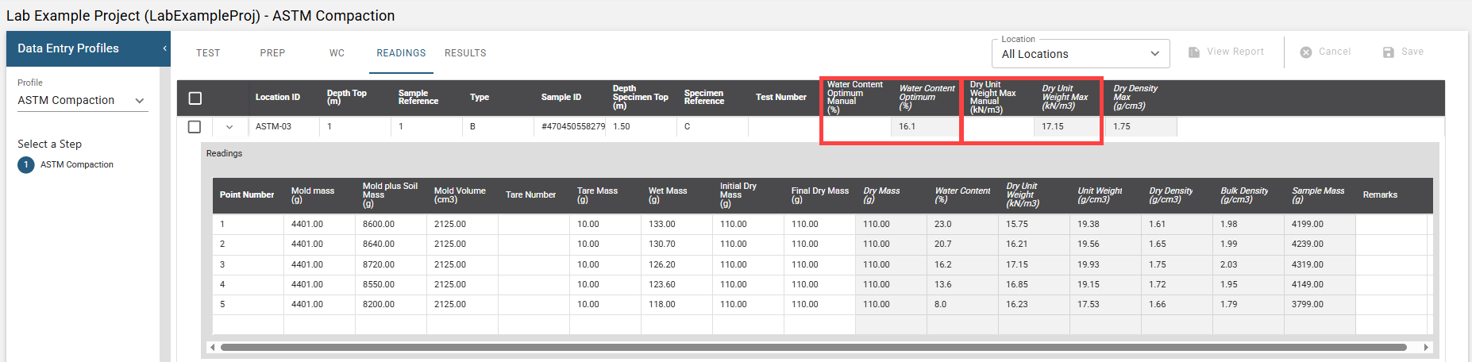Click Dry Unit Weight Max Manual cell
The image size is (1472, 362).
998,127
